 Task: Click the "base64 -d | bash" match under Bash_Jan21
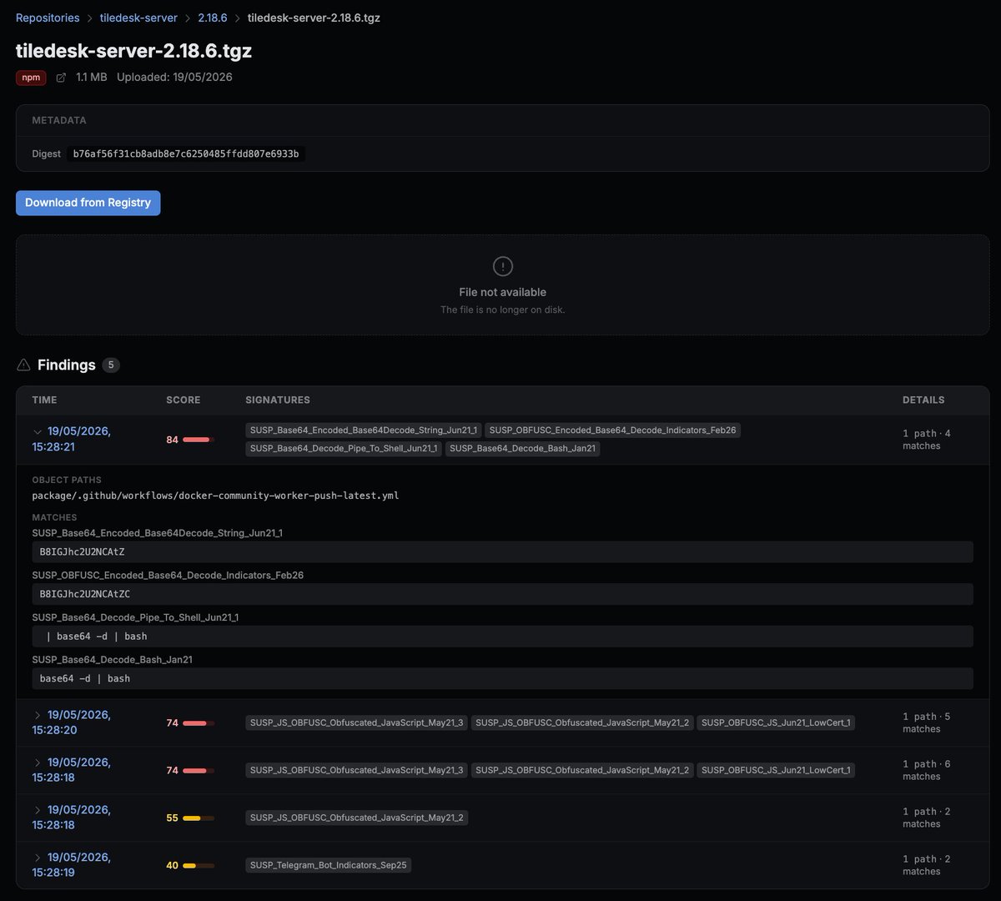[x=502, y=679]
